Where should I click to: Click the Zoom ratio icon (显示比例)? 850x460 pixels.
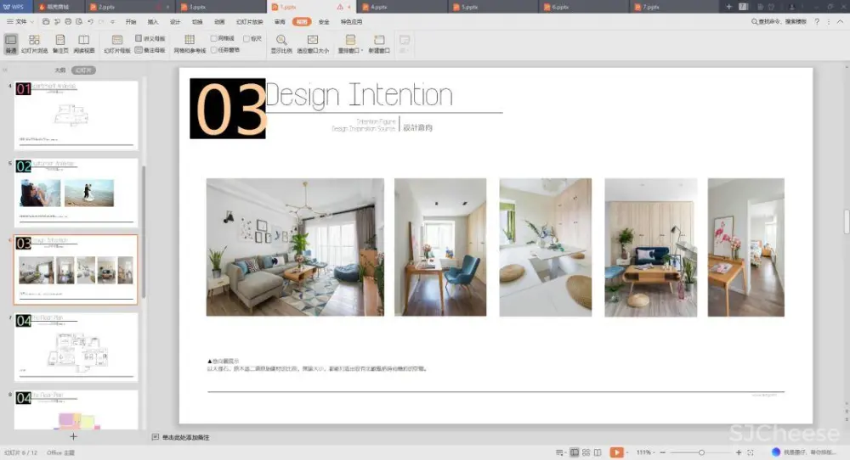[280, 43]
